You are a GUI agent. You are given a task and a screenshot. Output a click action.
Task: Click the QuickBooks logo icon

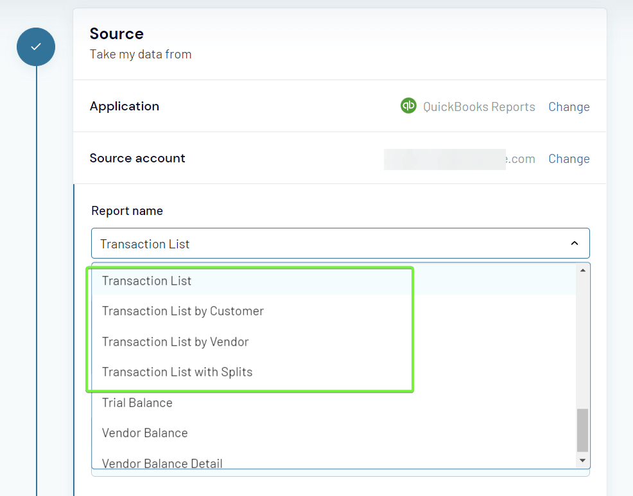(x=408, y=106)
